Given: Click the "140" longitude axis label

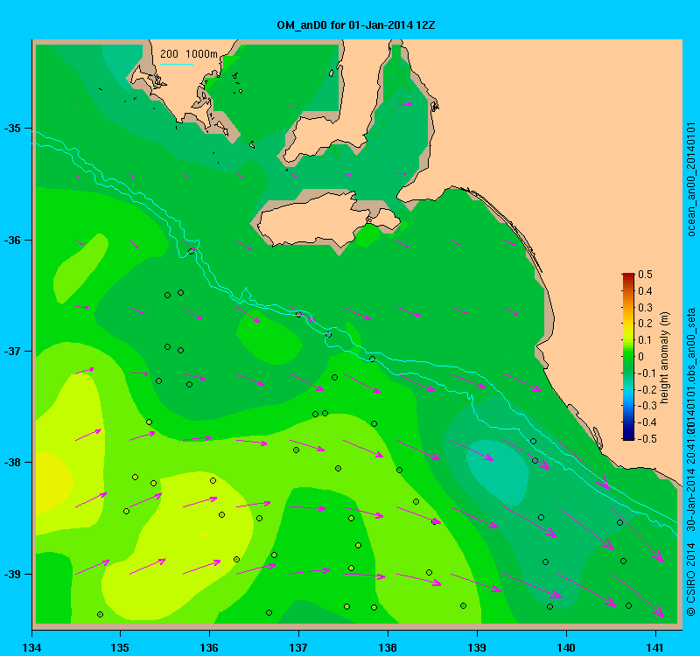Looking at the screenshot, I should click(x=566, y=647).
